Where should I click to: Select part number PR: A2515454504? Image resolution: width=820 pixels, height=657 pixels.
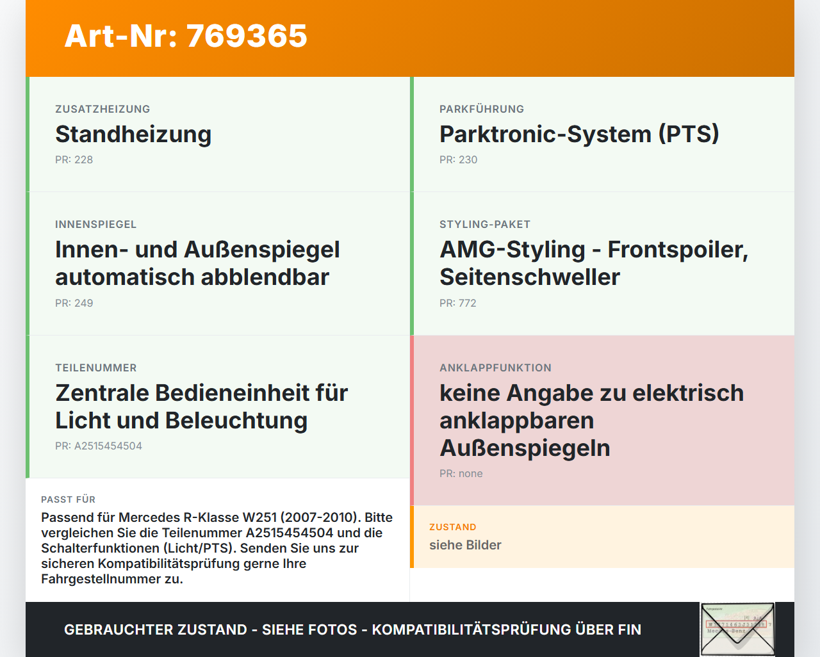click(99, 446)
